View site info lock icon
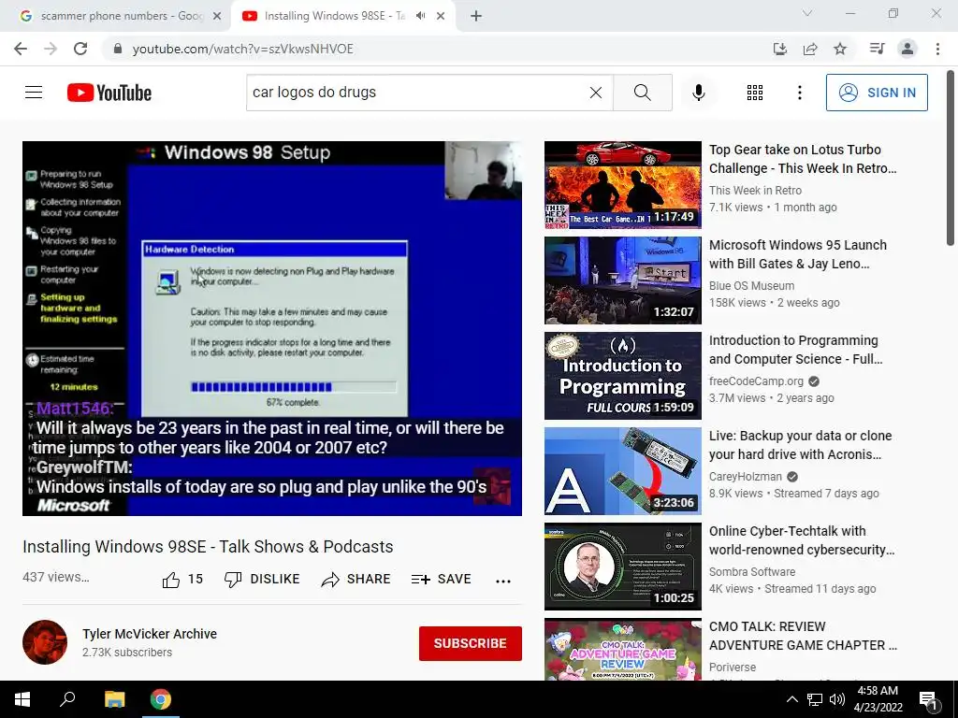This screenshot has height=718, width=958. [117, 49]
